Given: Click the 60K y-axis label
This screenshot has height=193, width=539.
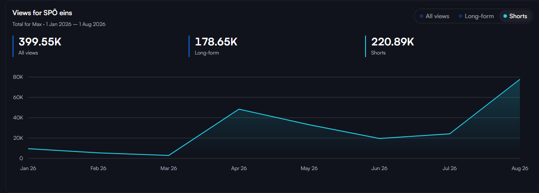Looking at the screenshot, I should coord(18,97).
